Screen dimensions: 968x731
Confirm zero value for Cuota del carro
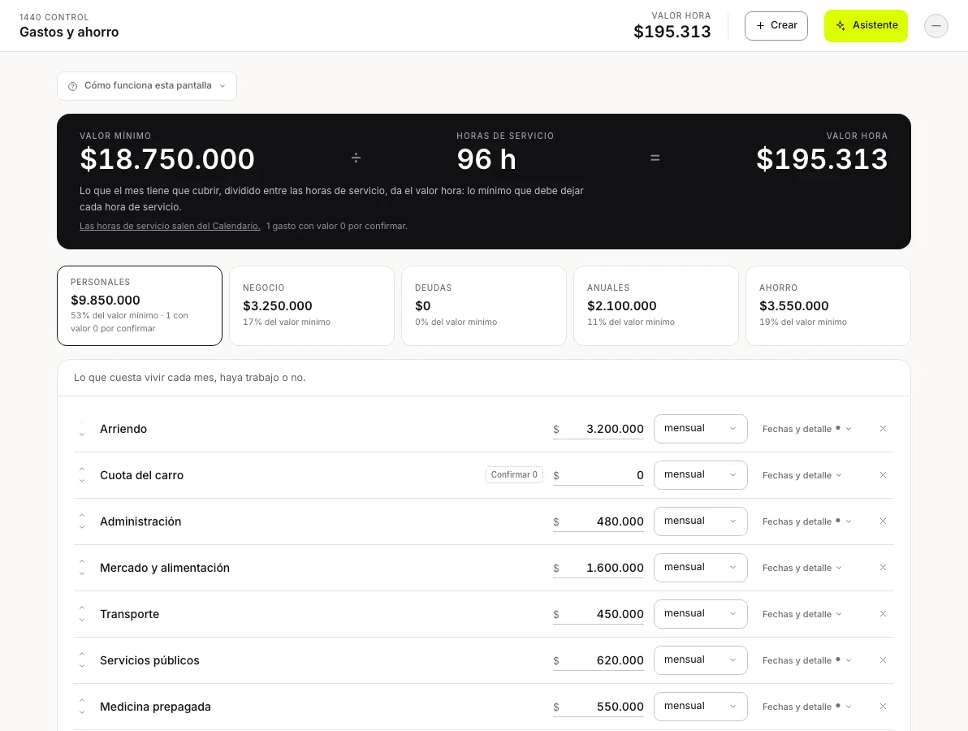click(514, 475)
